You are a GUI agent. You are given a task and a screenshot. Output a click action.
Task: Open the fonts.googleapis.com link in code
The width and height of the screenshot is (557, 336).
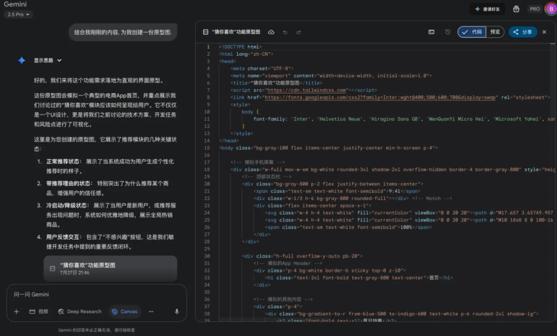379,97
